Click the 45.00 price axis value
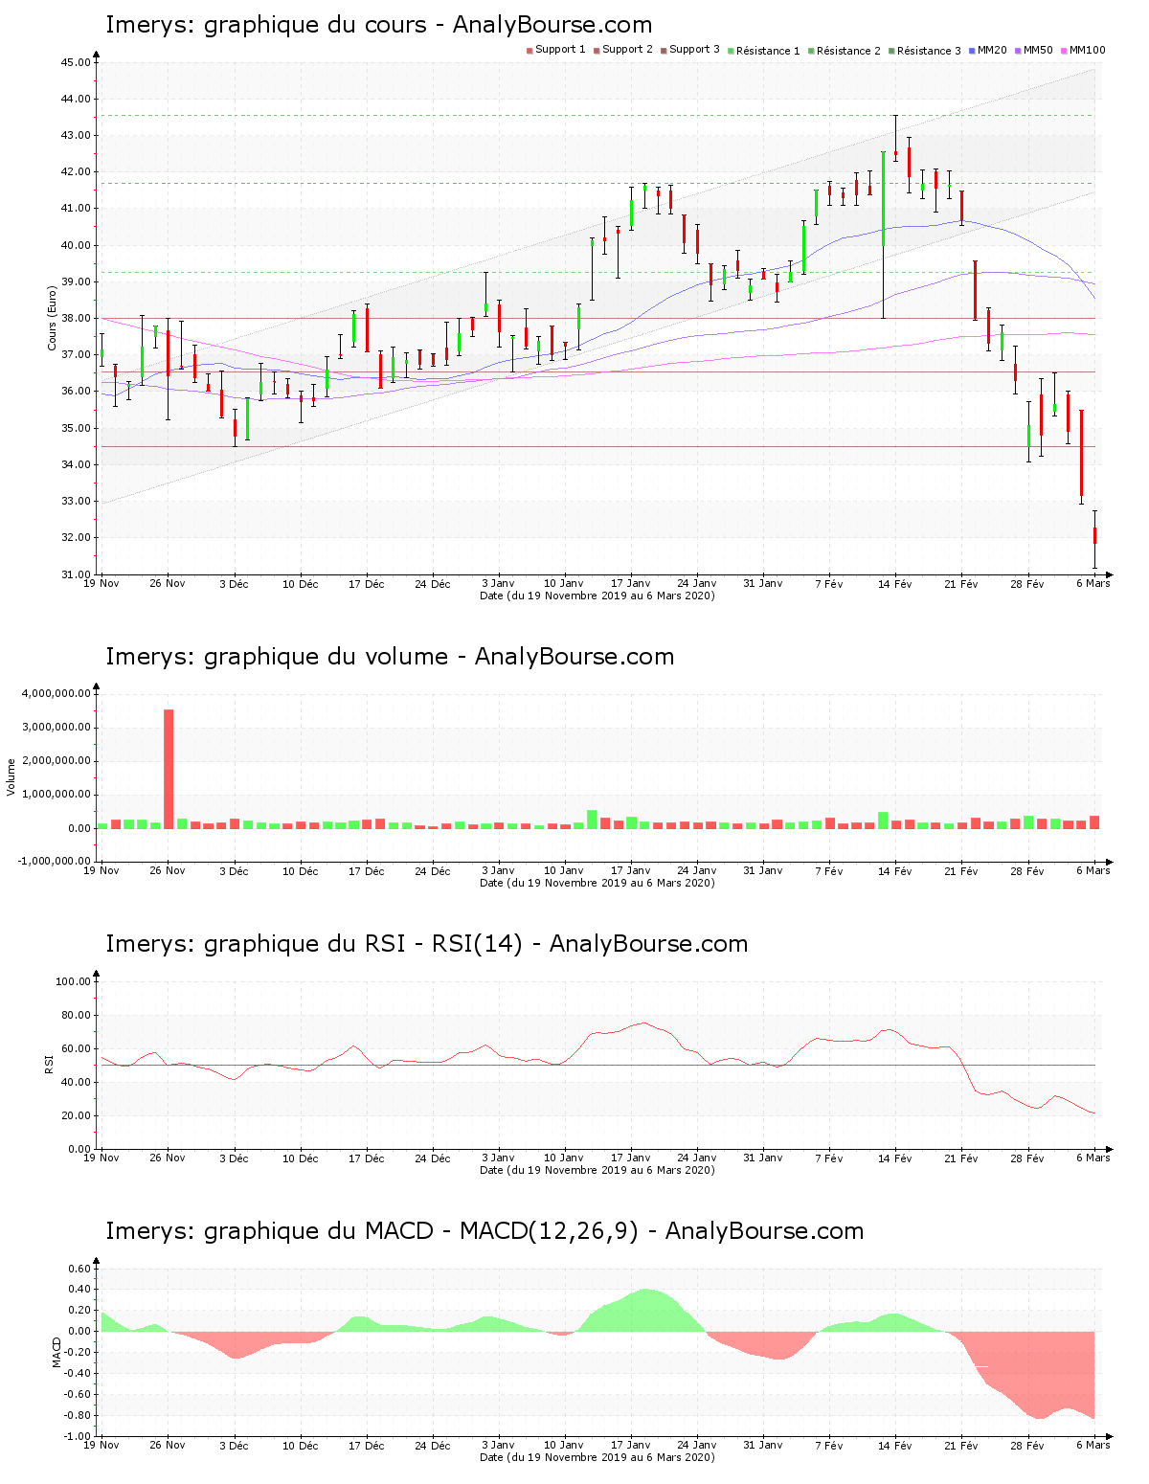The width and height of the screenshot is (1149, 1484). (75, 63)
